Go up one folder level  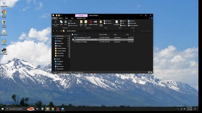[x=61, y=31]
